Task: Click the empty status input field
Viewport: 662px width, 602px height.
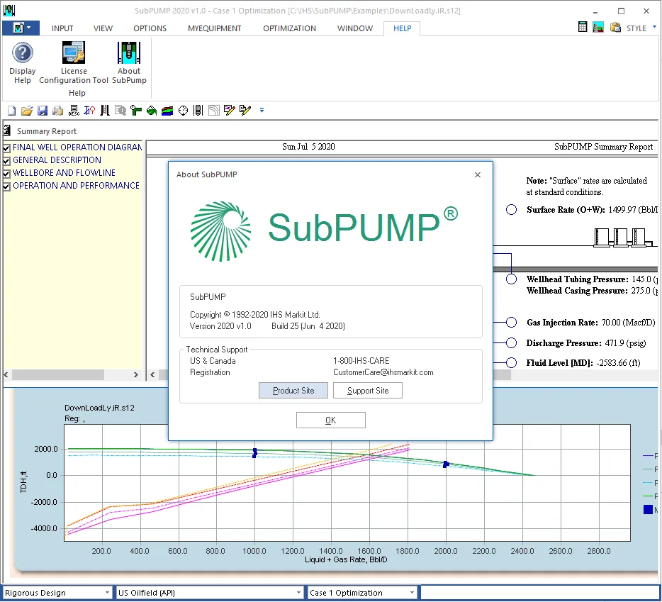Action: 539,593
